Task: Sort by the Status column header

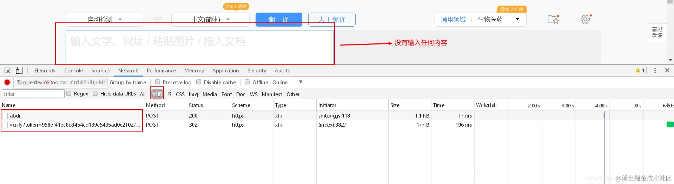Action: pyautogui.click(x=209, y=105)
